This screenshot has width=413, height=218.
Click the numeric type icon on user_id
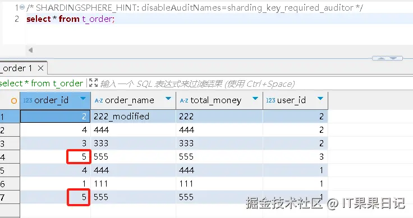click(270, 100)
